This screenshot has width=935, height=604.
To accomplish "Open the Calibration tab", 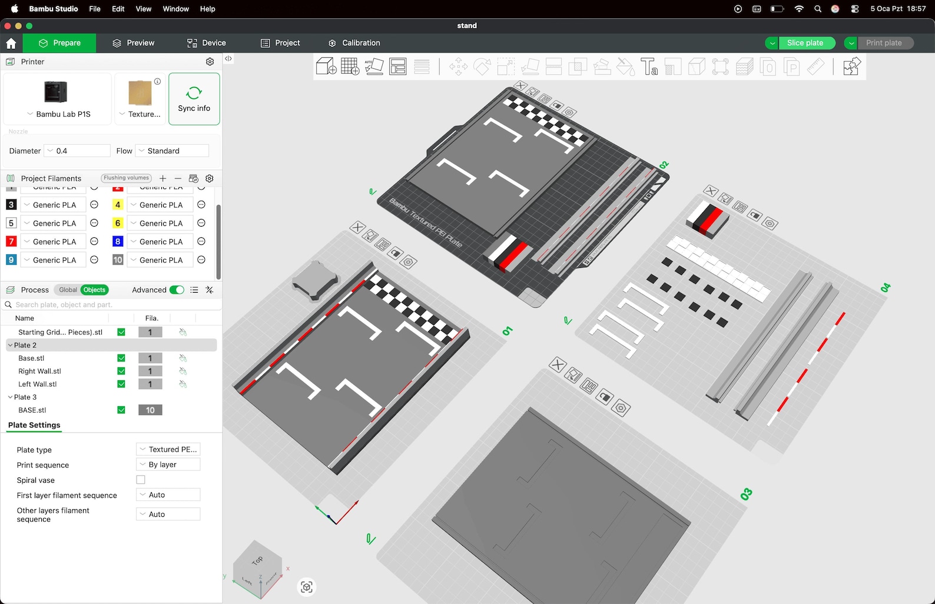I will tap(354, 43).
